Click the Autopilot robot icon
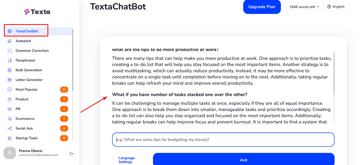Viewport: 362px width, 165px height. pyautogui.click(x=10, y=41)
